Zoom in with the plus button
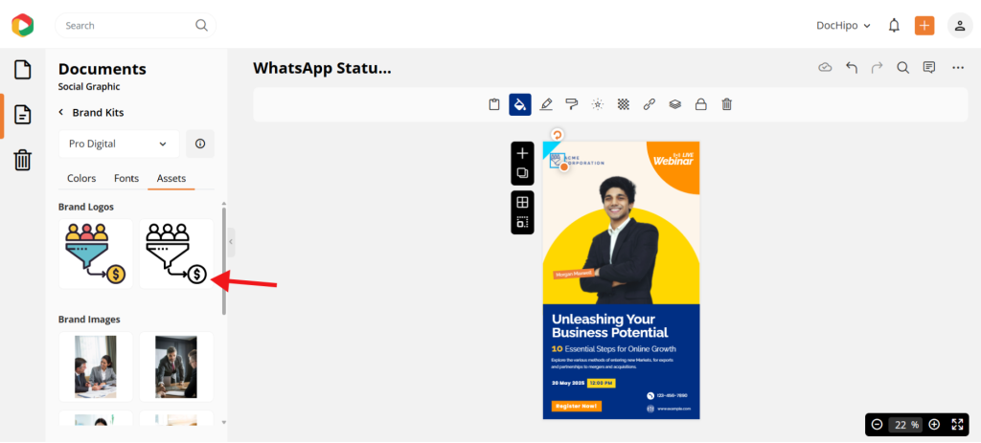 (934, 425)
